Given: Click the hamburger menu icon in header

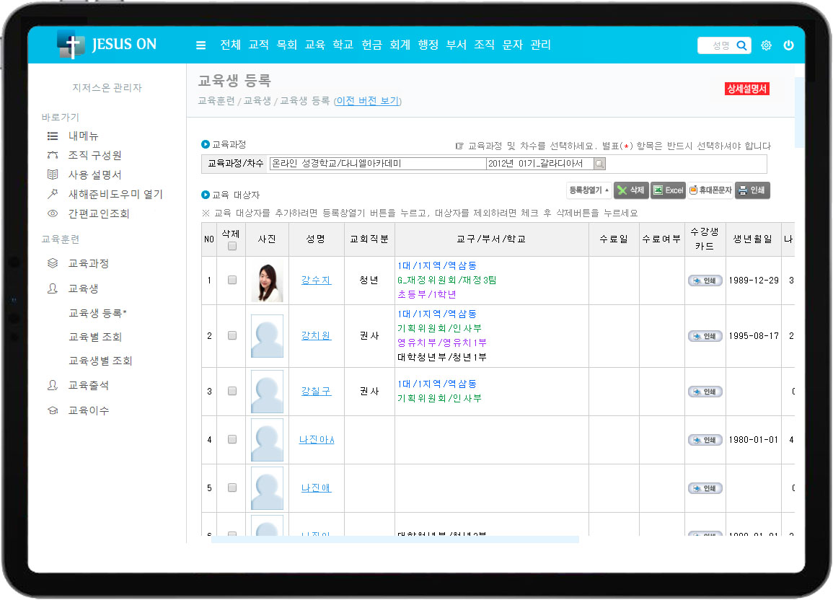Looking at the screenshot, I should pos(200,45).
